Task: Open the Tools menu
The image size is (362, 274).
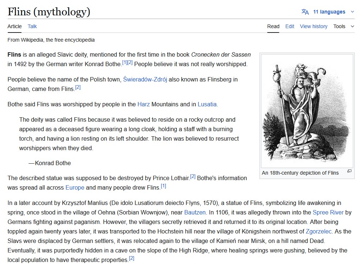Action: pos(339,27)
